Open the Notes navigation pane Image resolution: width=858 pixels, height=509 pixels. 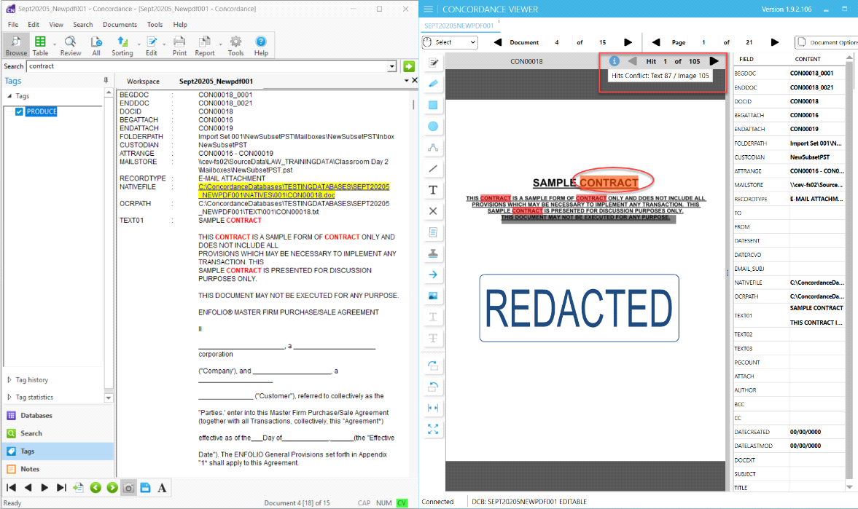[57, 469]
